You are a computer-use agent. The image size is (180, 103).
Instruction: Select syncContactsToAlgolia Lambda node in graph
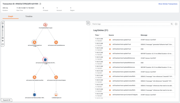pos(56,77)
